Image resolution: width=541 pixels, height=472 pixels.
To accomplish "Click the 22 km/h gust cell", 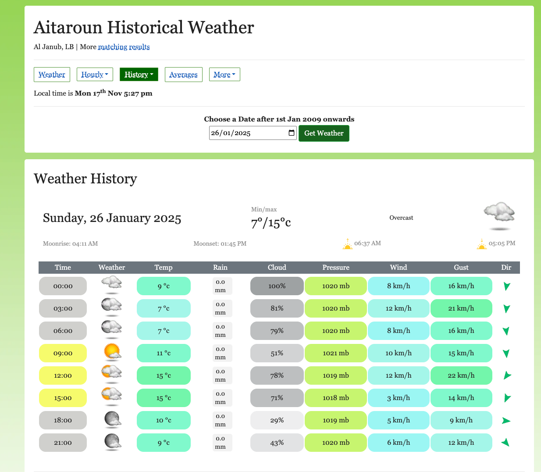I will pyautogui.click(x=461, y=375).
